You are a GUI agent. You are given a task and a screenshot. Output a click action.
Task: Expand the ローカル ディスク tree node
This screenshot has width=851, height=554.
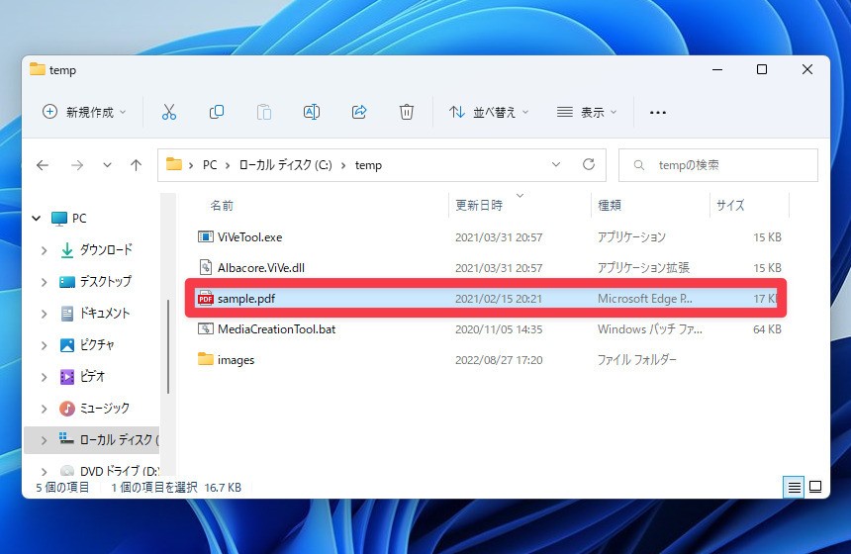(x=44, y=440)
